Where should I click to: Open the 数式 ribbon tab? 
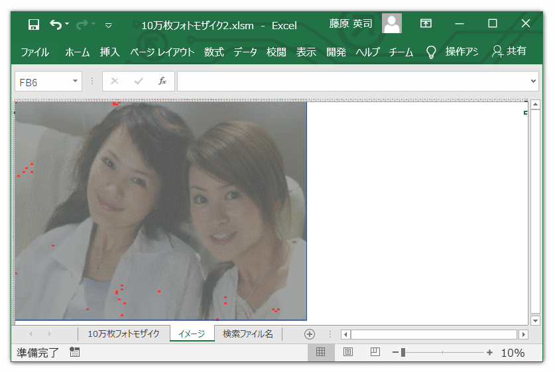214,52
